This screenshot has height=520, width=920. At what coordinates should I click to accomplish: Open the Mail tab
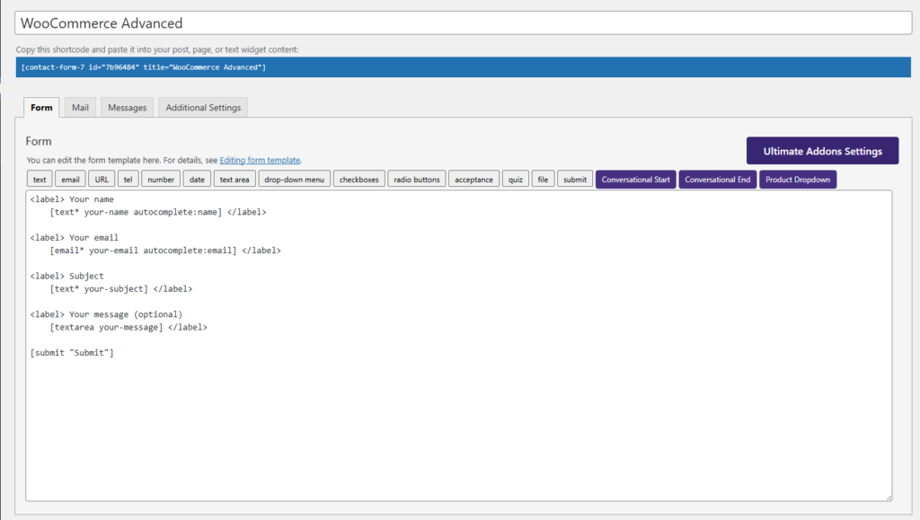pos(80,107)
